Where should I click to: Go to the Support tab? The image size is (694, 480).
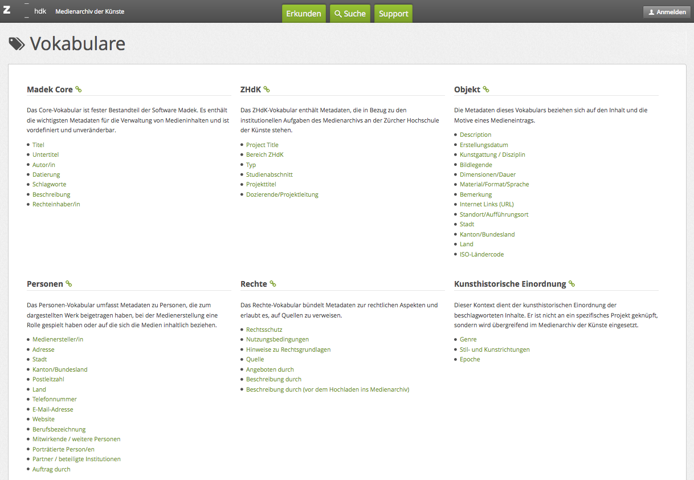tap(393, 14)
